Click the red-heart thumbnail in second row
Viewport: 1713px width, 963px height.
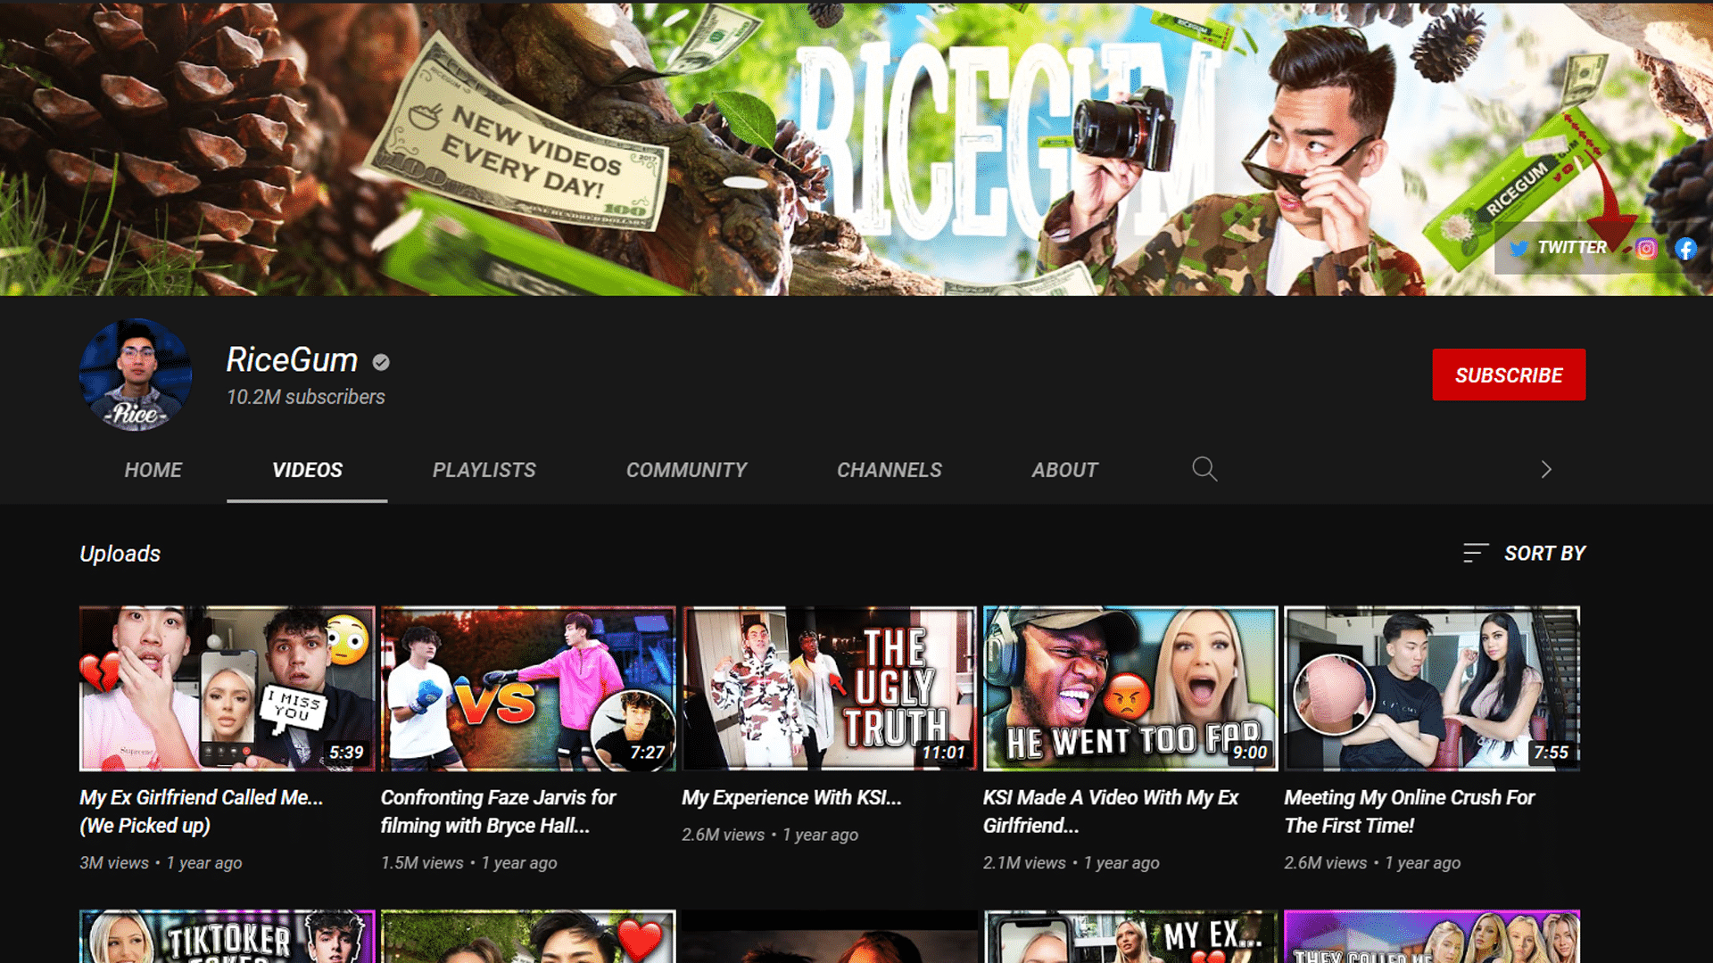[528, 936]
